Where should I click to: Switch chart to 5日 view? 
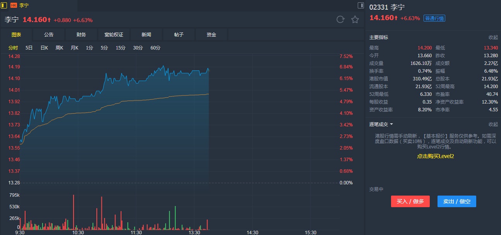pyautogui.click(x=29, y=48)
